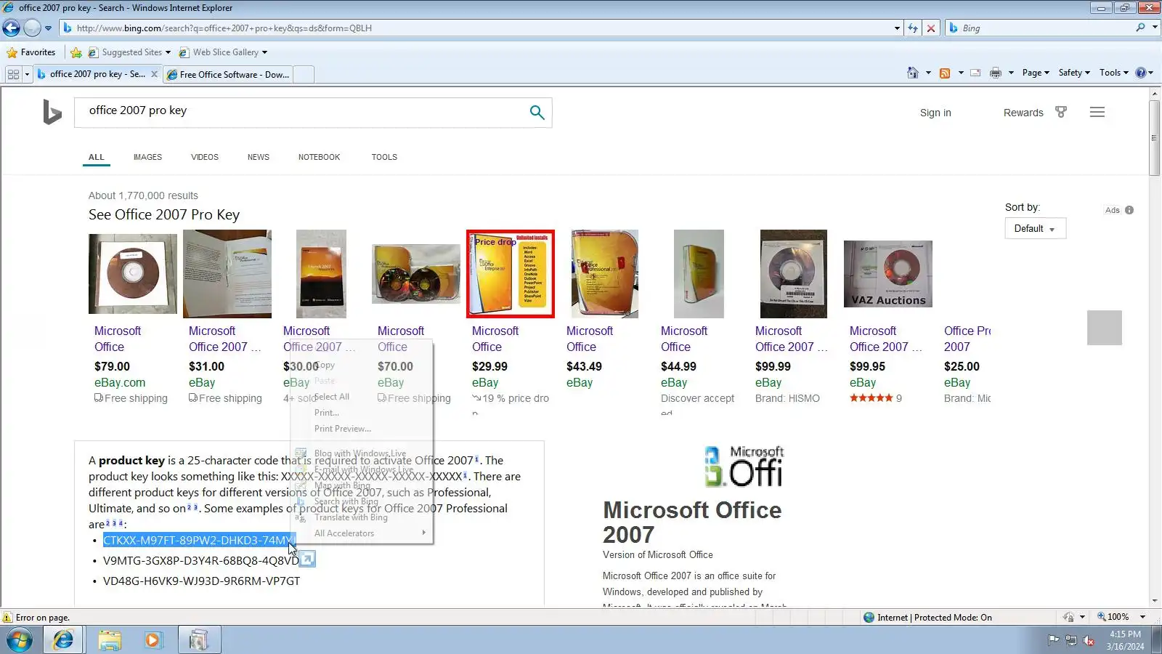Click the Bing logo on the page

click(52, 113)
